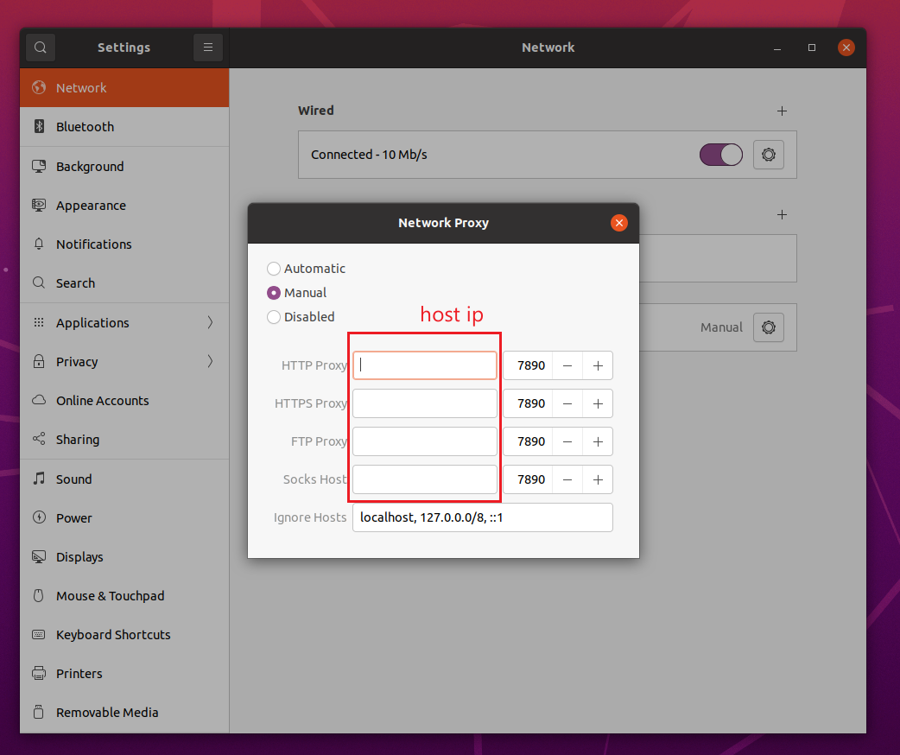Go to Keyboard Shortcuts settings panel

click(113, 635)
